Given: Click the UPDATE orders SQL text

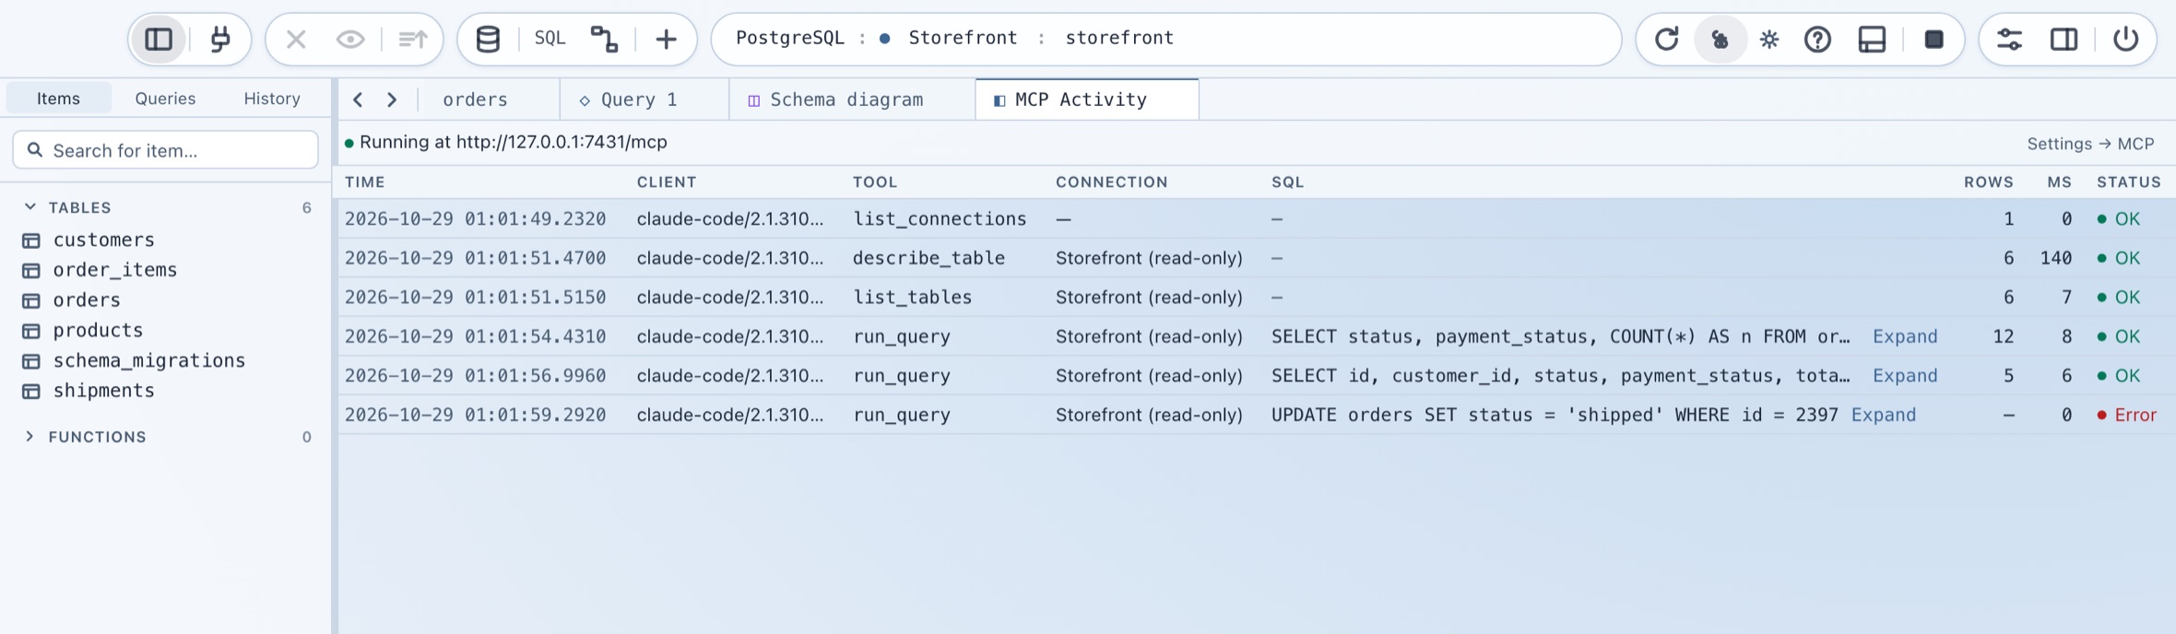Looking at the screenshot, I should (1555, 415).
